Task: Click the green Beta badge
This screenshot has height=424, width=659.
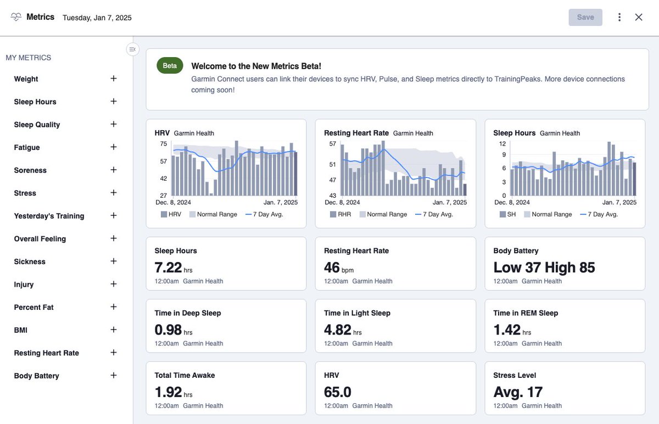Action: pos(169,65)
